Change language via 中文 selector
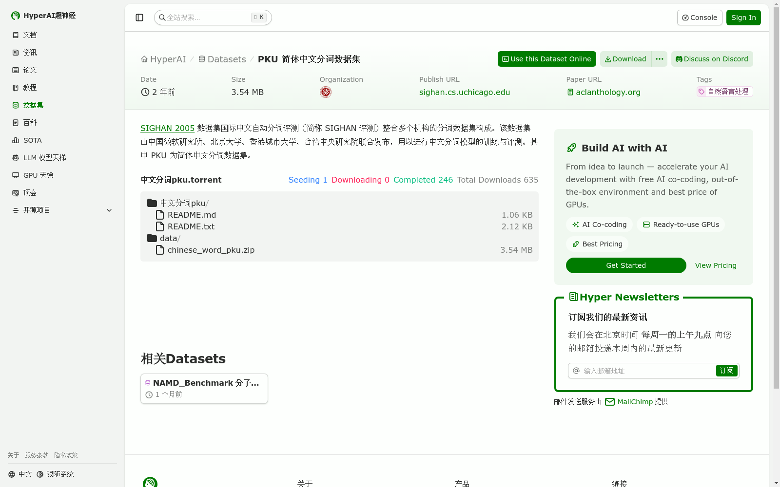Screen dimensions: 780x487 (20, 474)
